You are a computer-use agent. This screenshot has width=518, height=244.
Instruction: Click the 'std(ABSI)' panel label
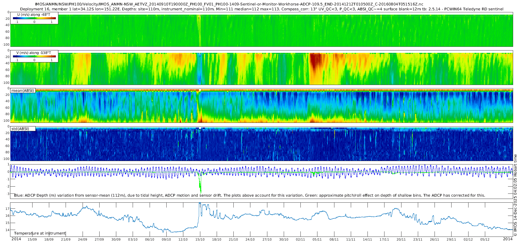tap(20, 129)
